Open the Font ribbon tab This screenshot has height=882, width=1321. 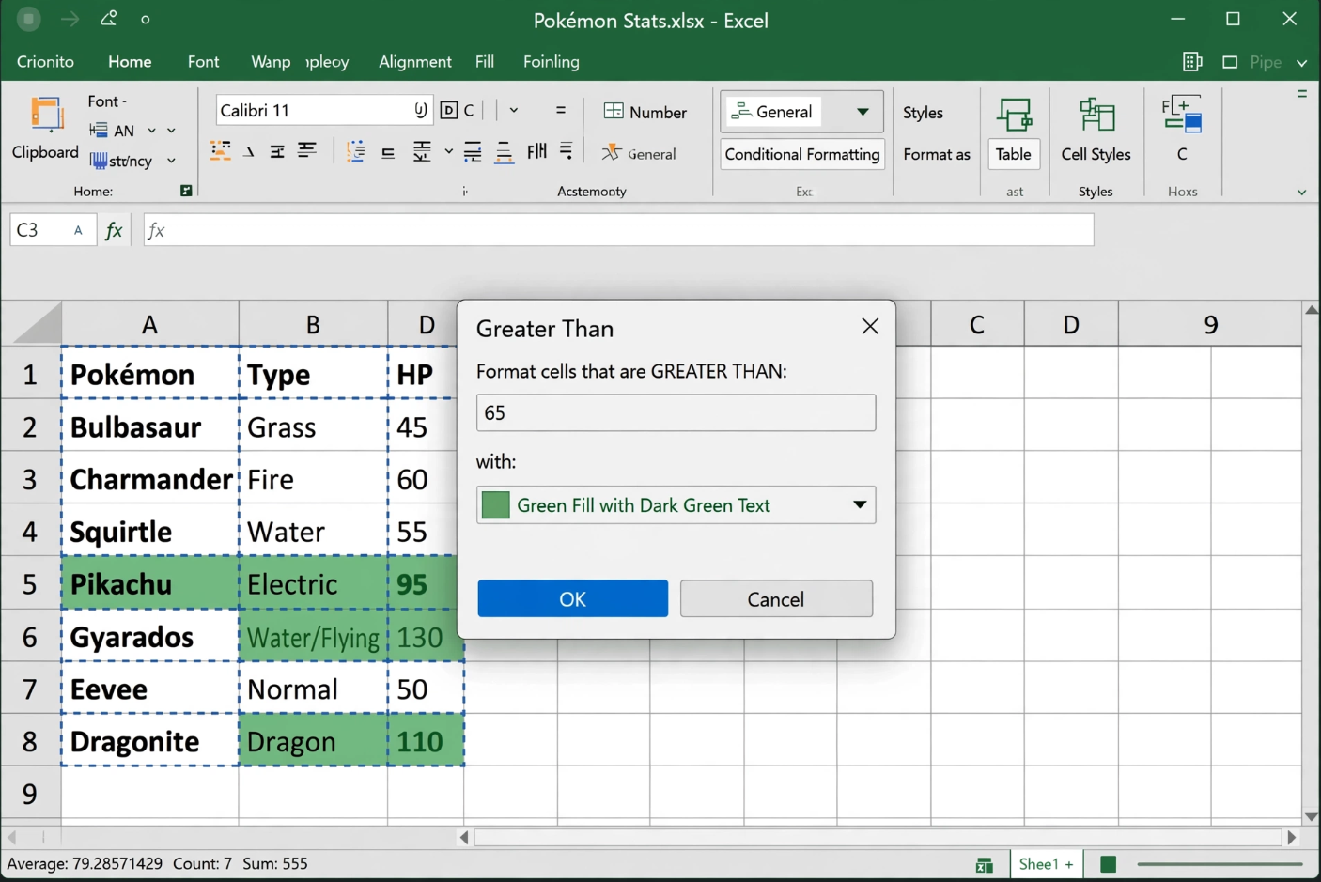coord(203,62)
